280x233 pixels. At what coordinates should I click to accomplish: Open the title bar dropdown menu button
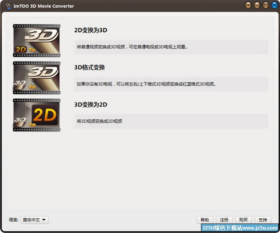click(248, 5)
